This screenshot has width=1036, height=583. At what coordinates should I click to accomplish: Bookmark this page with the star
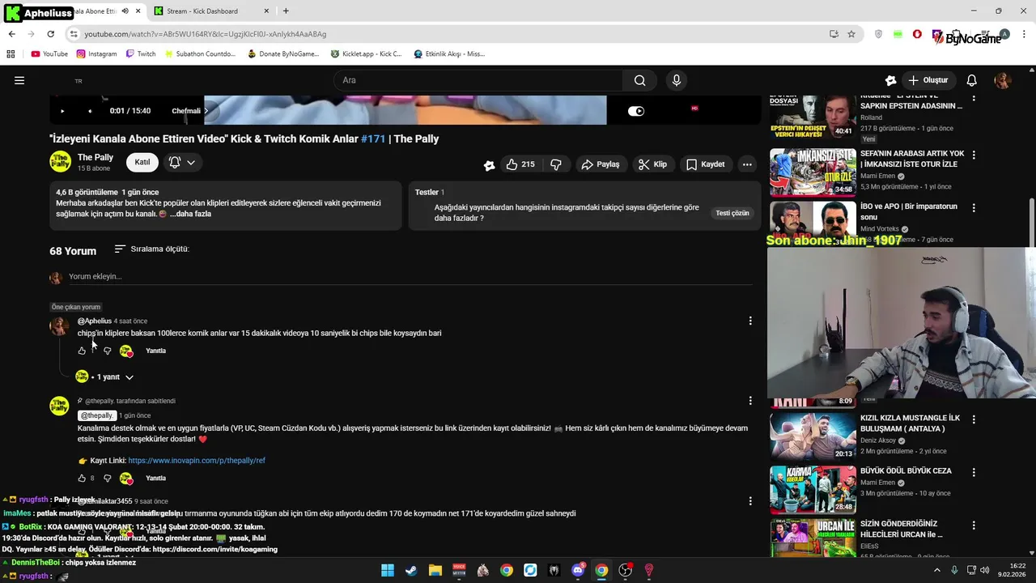(851, 34)
